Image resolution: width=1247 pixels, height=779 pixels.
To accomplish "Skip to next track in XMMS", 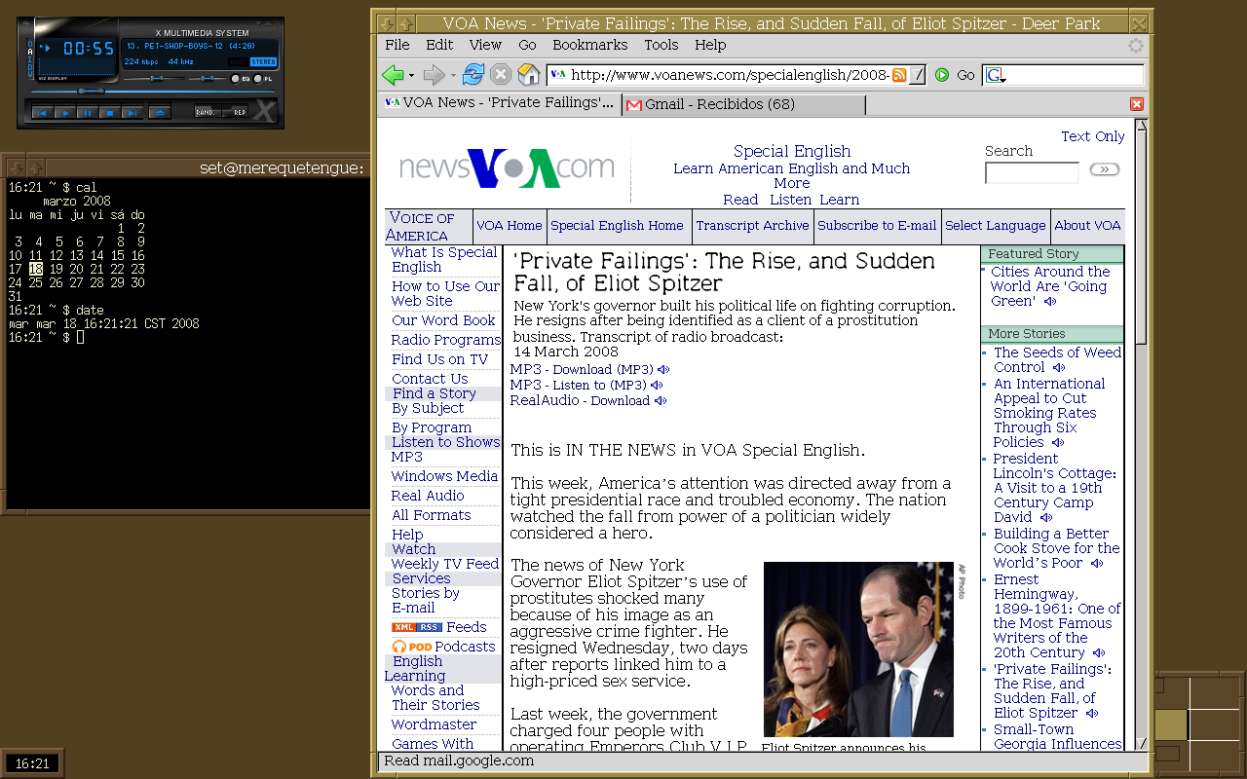I will pos(132,113).
